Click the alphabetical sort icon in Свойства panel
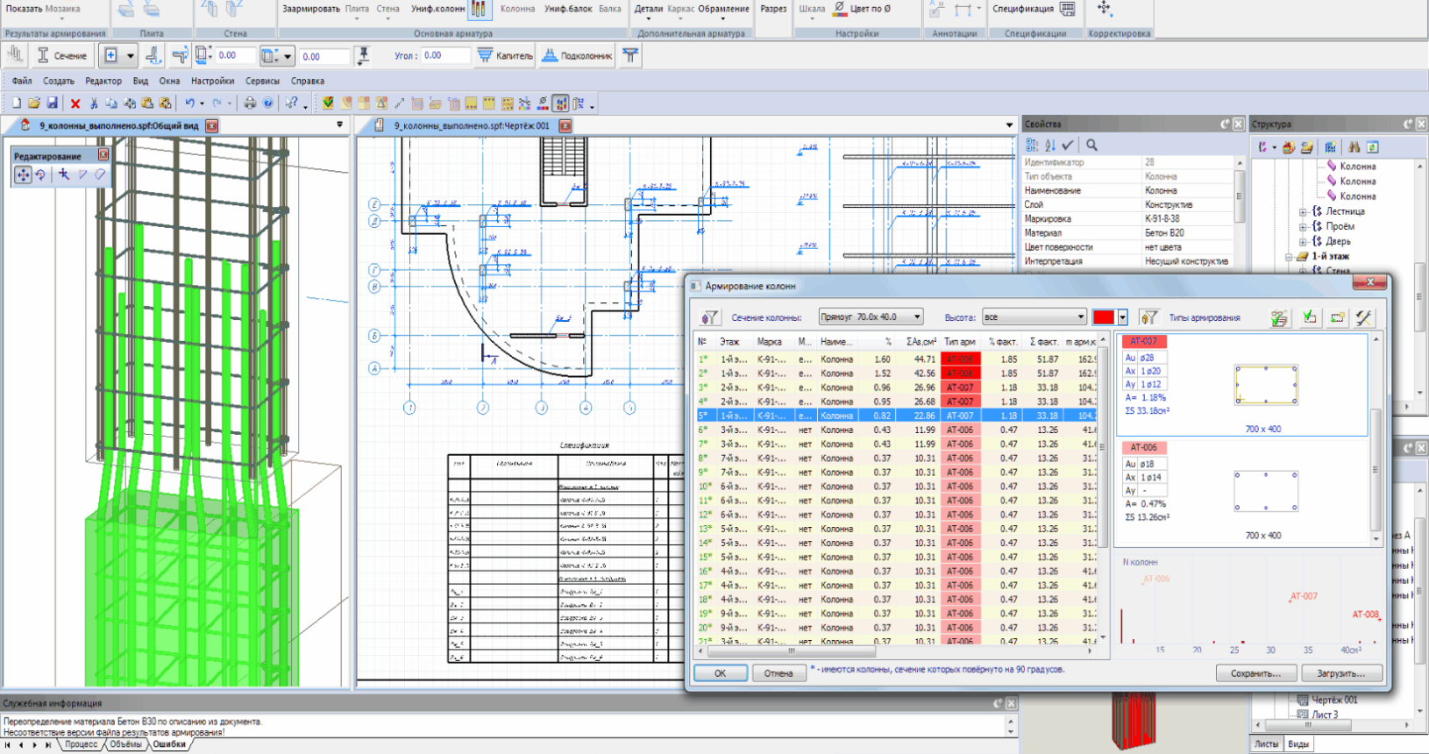Viewport: 1429px width, 754px height. (x=1049, y=146)
